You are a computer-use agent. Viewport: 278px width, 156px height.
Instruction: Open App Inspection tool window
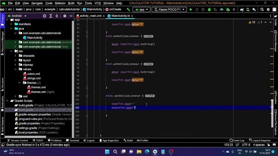pos(109,140)
